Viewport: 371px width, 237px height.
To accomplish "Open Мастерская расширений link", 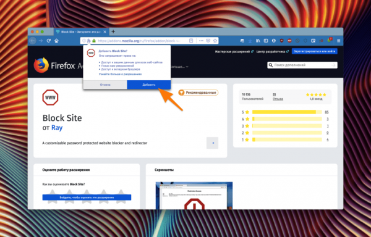I will [234, 51].
